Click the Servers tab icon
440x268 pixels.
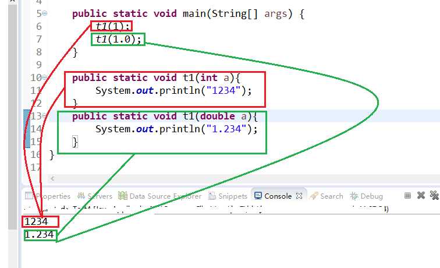pos(81,196)
